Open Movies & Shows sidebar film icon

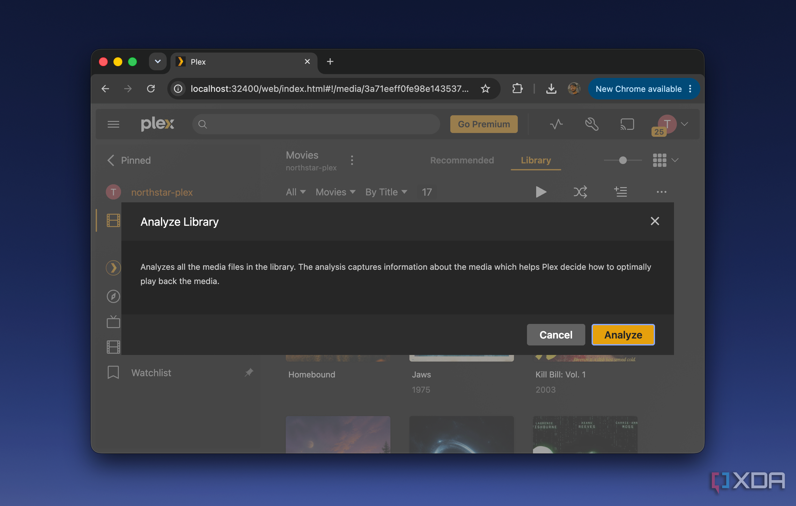[113, 347]
